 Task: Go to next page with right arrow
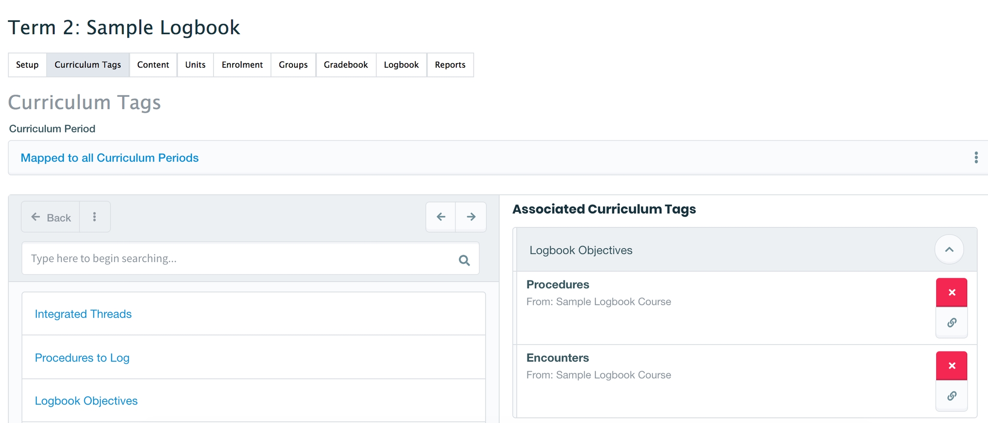[471, 217]
